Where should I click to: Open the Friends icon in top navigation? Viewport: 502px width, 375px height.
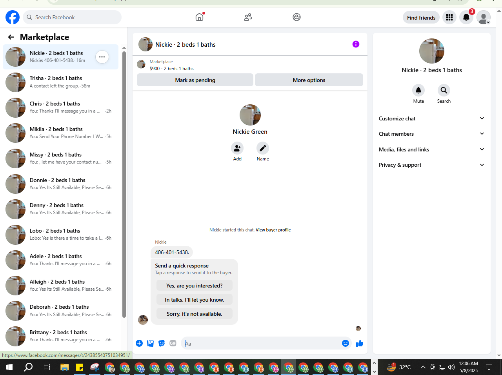pos(248,17)
